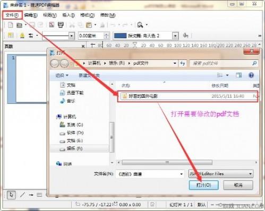Click the Print toolbar icon
This screenshot has width=265, height=211.
coord(61,25)
